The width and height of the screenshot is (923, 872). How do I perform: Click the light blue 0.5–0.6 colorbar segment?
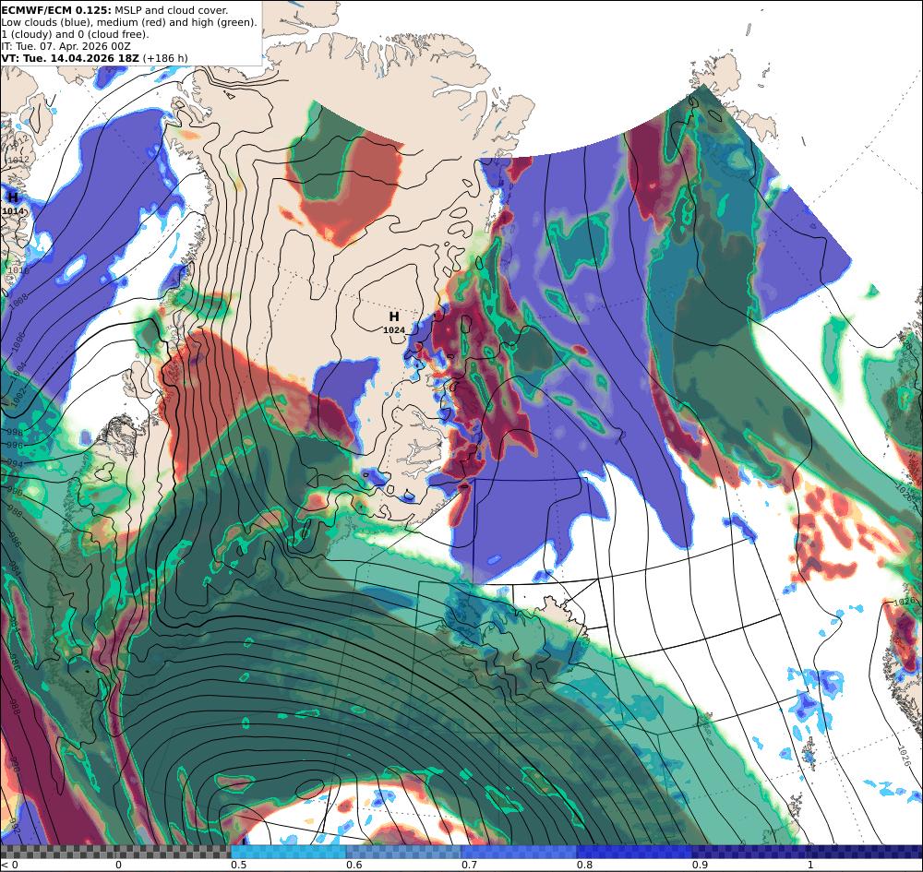pyautogui.click(x=288, y=852)
